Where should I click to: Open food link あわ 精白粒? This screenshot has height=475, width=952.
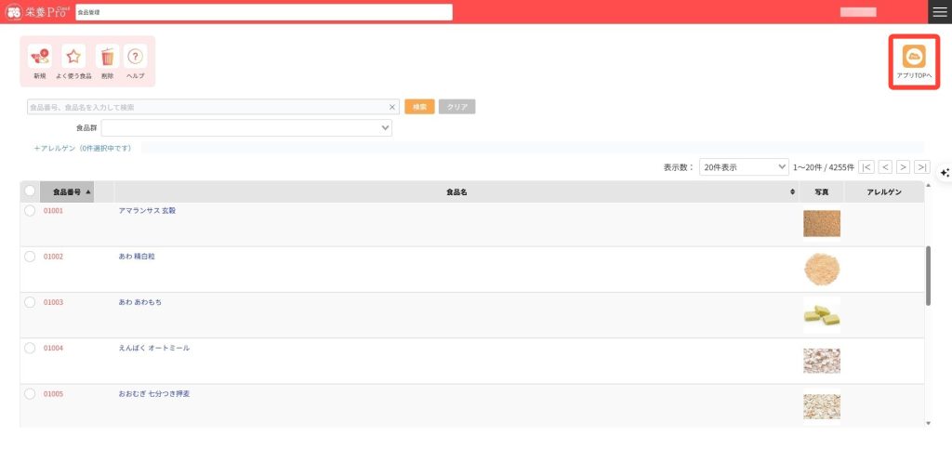(x=137, y=257)
